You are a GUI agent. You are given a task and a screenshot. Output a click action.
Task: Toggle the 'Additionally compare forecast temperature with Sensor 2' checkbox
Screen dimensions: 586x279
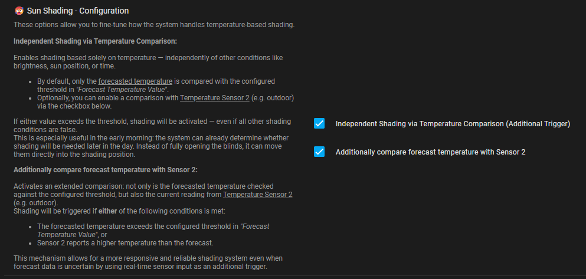(319, 152)
